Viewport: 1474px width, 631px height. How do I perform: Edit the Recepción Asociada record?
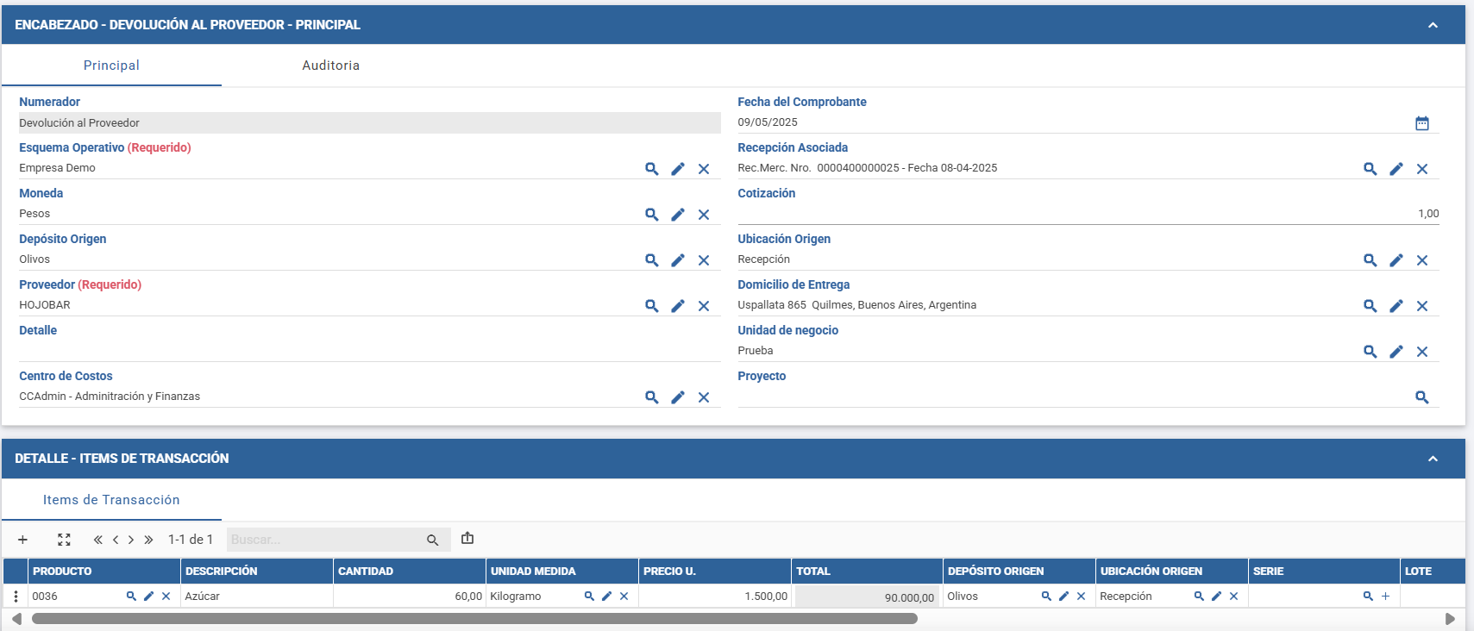pyautogui.click(x=1396, y=169)
